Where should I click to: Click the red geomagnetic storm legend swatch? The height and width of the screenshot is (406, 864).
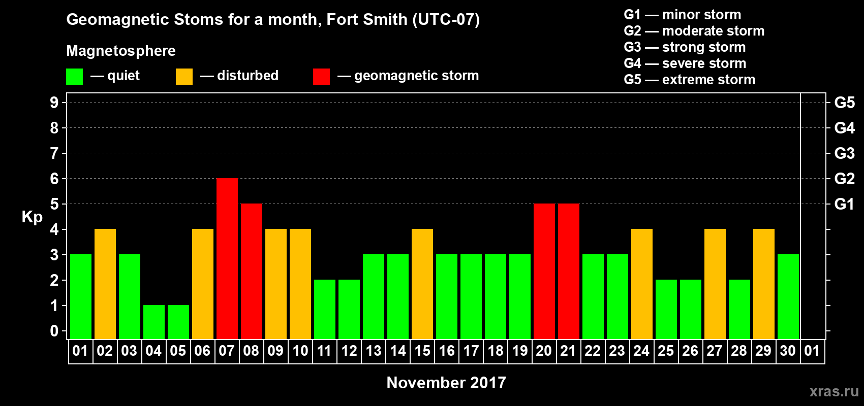point(321,77)
